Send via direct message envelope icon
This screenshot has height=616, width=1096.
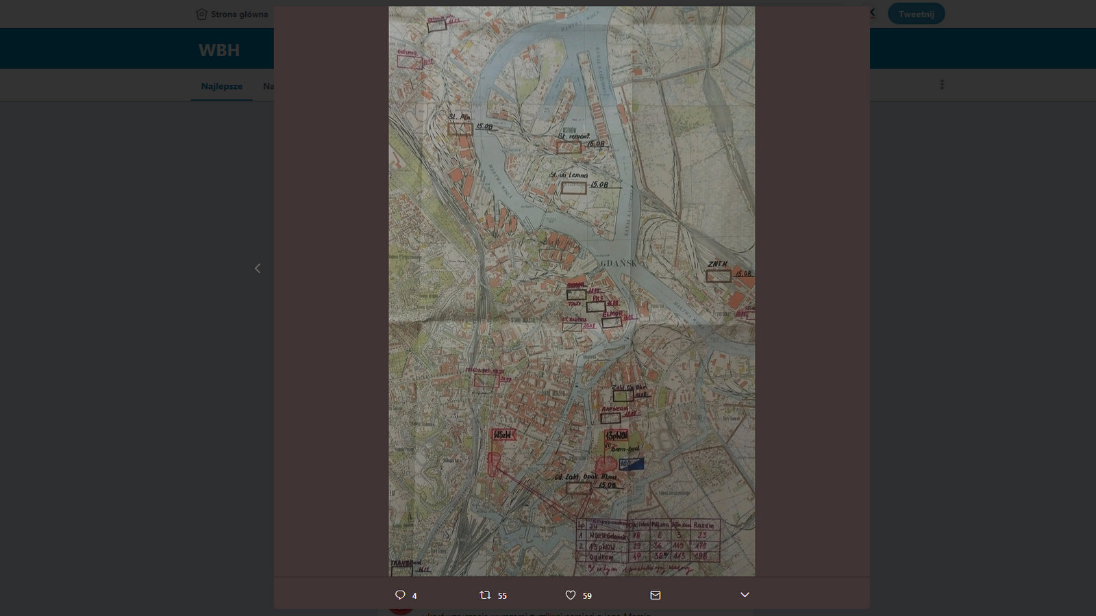(x=655, y=595)
